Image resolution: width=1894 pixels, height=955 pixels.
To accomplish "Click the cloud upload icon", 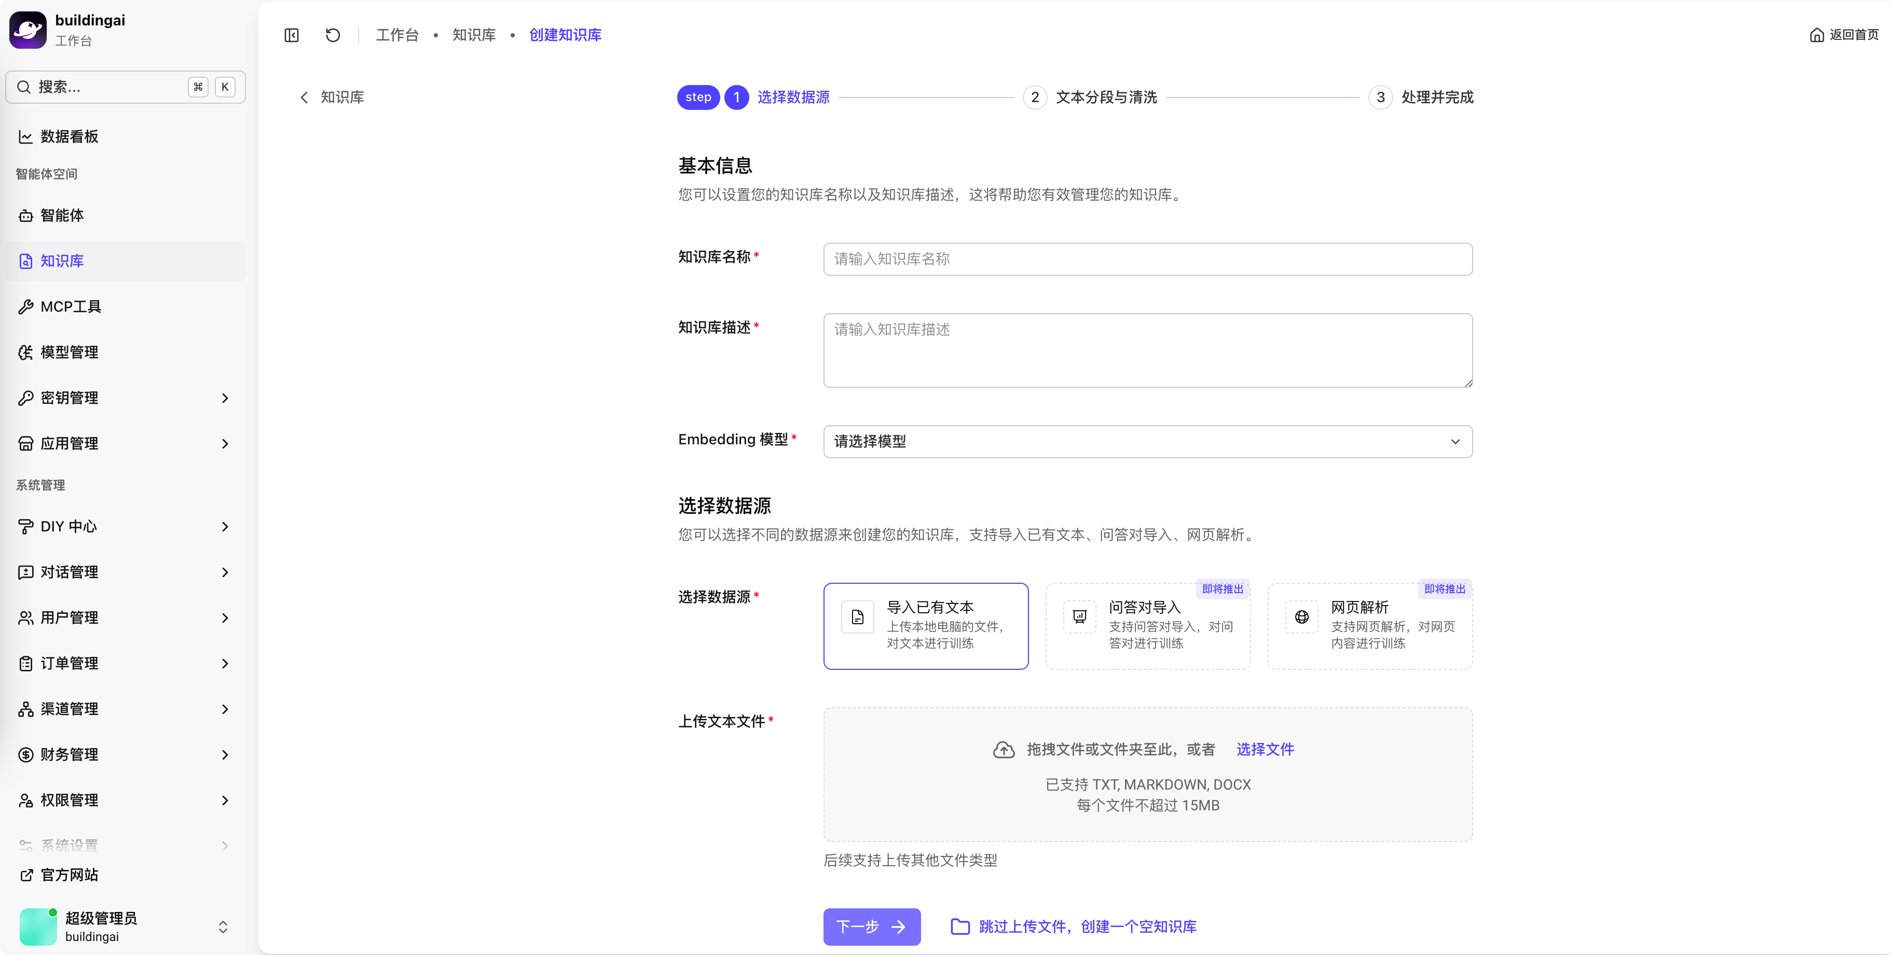I will click(x=1004, y=750).
